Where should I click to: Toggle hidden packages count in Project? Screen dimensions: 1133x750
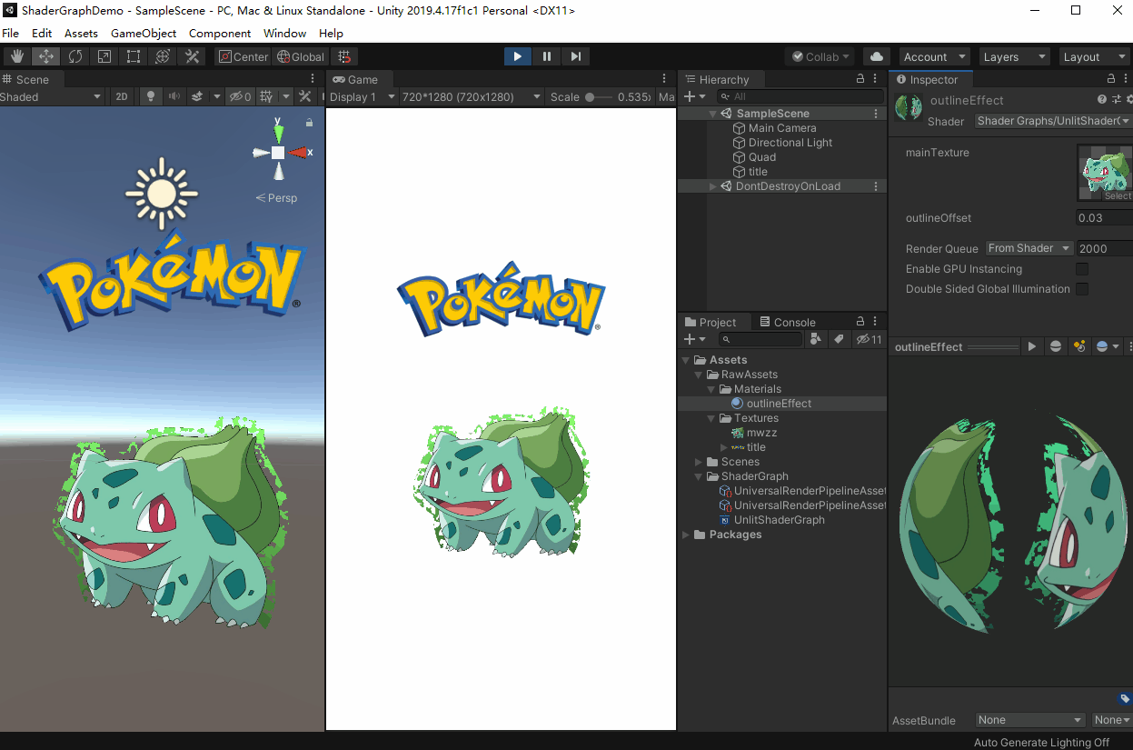tap(870, 339)
